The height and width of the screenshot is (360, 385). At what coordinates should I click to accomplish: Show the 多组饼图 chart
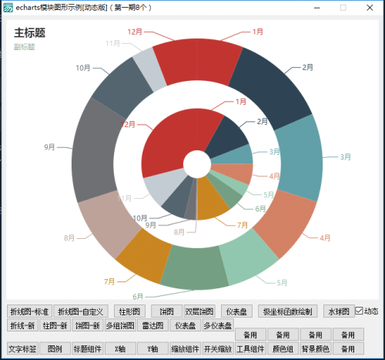(x=120, y=325)
